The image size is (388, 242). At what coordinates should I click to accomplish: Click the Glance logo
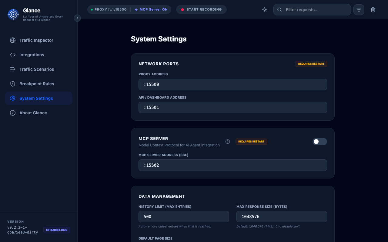click(x=13, y=14)
